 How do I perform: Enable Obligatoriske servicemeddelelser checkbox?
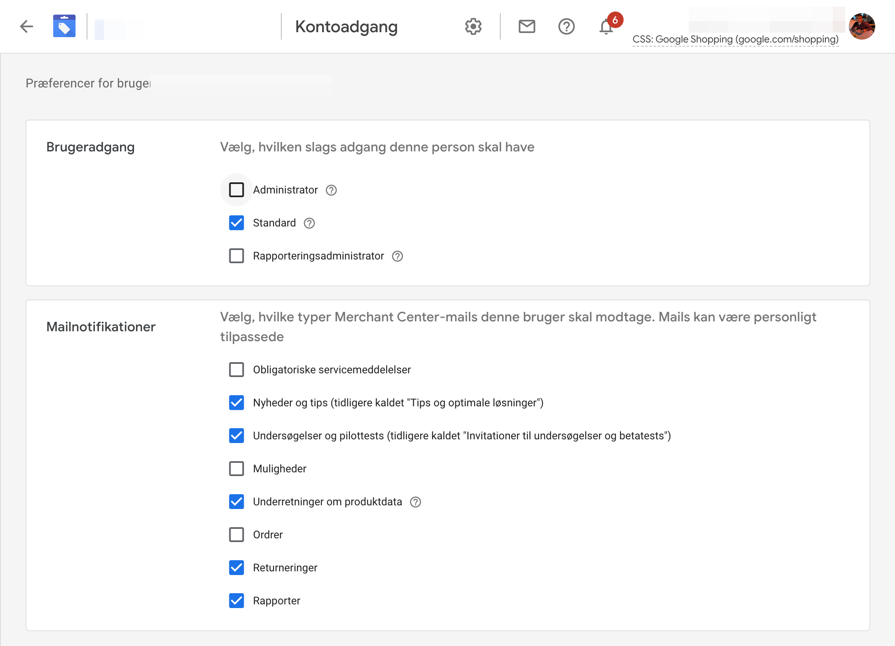tap(236, 370)
